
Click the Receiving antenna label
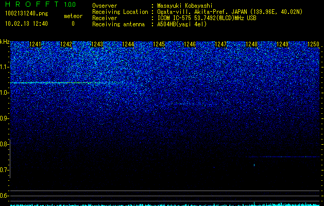pos(118,24)
